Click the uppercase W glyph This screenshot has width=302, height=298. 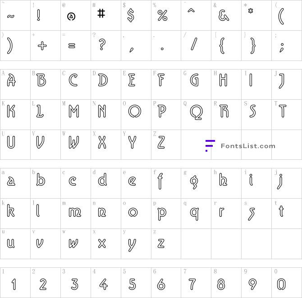(74, 142)
